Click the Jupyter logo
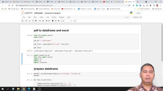This screenshot has width=163, height=91. click(x=27, y=13)
